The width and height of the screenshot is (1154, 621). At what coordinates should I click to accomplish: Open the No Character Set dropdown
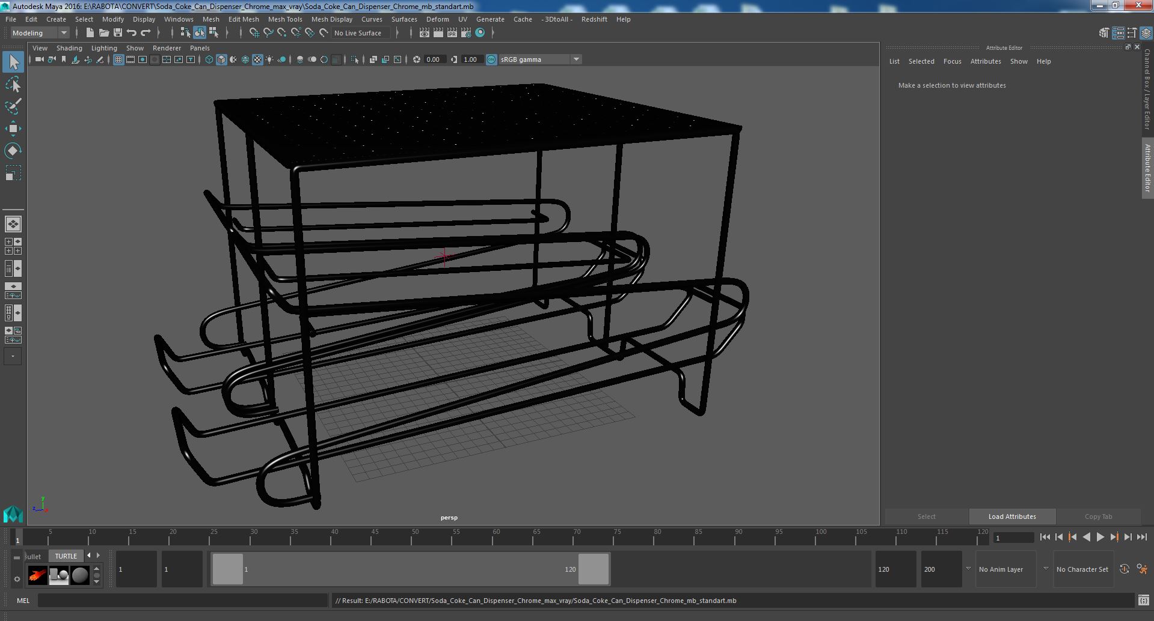[x=1082, y=569]
